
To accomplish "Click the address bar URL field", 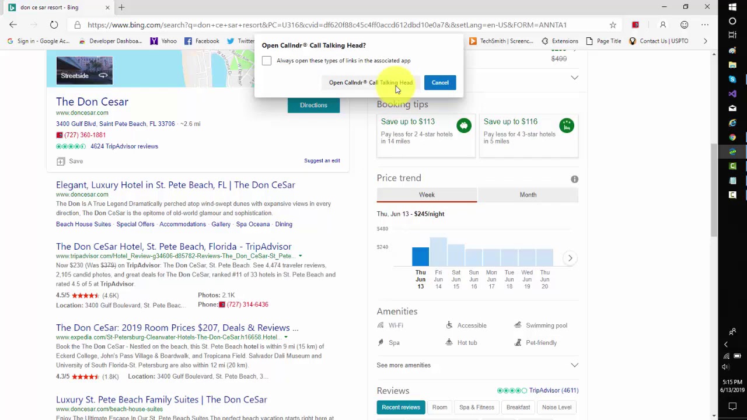I will [327, 25].
